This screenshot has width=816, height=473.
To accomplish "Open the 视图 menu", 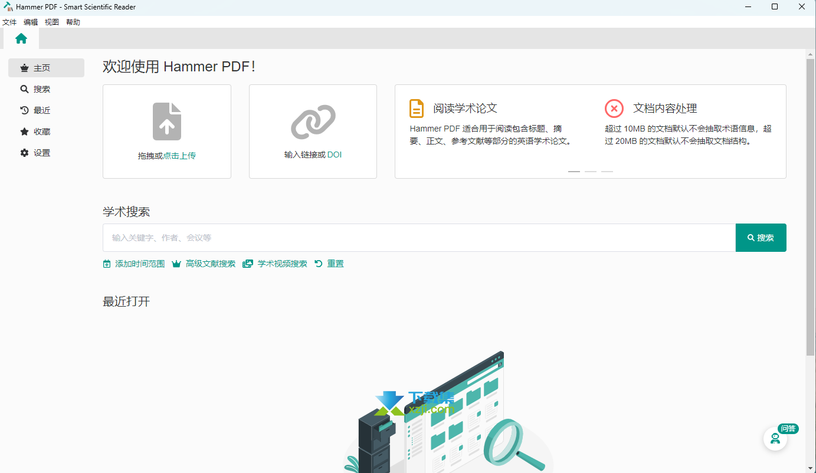I will click(52, 22).
